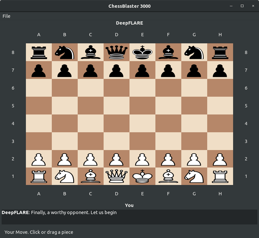
Task: Click the empty square e4
Action: click(142, 123)
